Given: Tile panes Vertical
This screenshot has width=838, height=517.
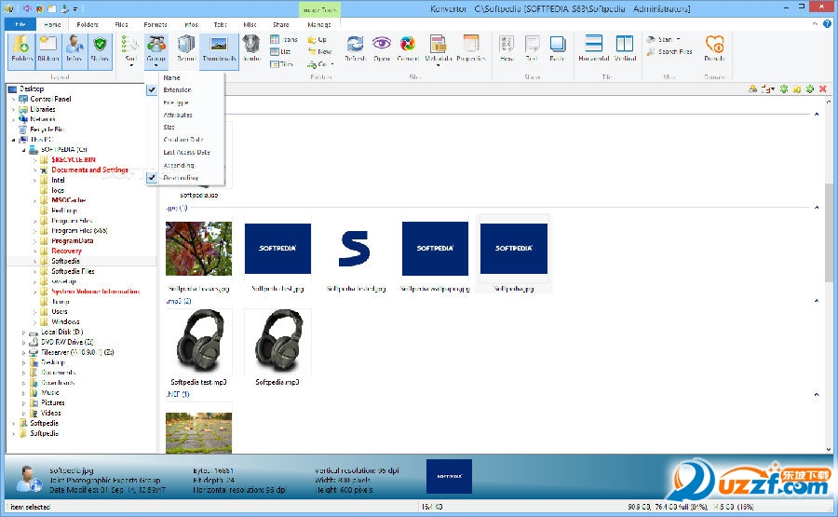Looking at the screenshot, I should (625, 49).
